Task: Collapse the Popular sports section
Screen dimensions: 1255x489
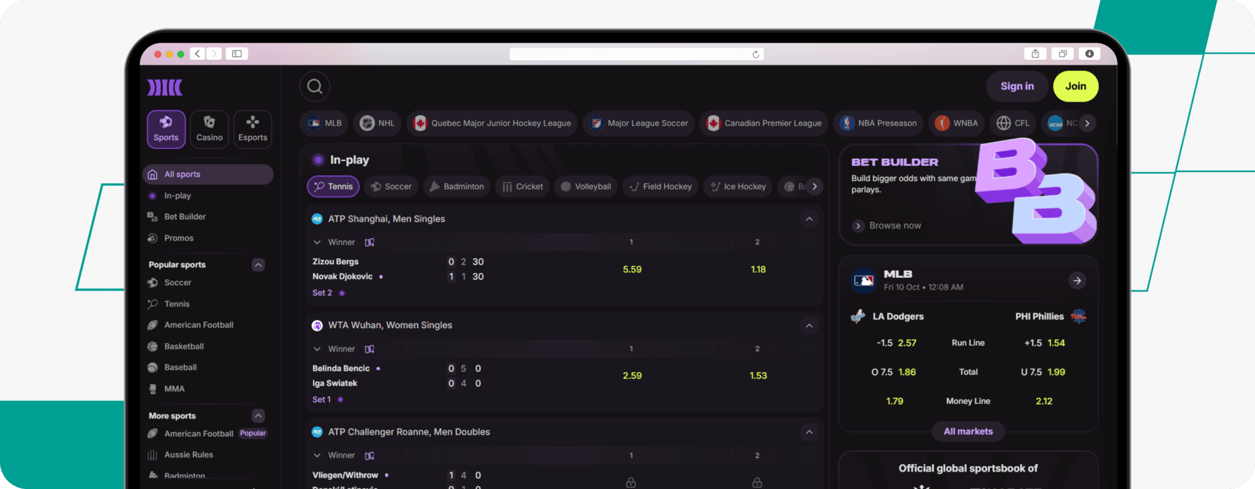Action: tap(258, 265)
